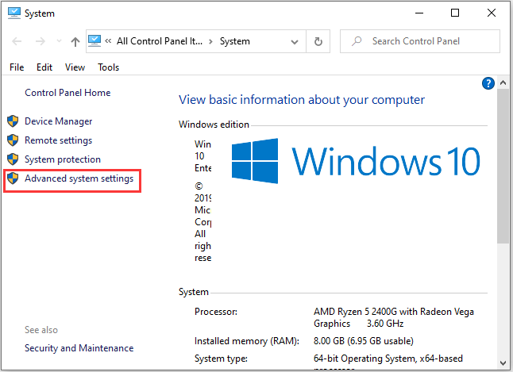
Task: Click the Search Control Panel field
Action: click(420, 41)
